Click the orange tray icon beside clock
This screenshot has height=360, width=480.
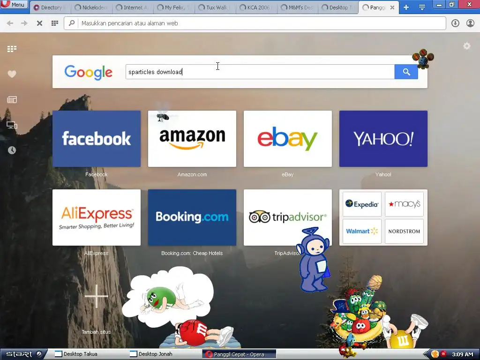pos(435,354)
